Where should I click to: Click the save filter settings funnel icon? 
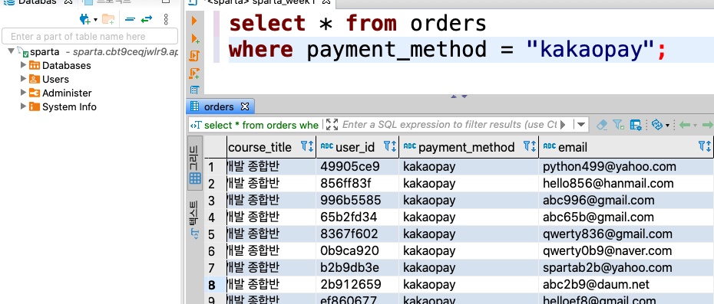tap(618, 125)
